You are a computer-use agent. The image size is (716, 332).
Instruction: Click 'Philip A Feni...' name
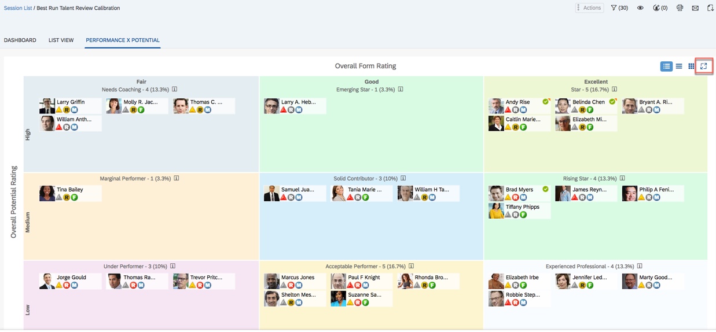(x=657, y=190)
